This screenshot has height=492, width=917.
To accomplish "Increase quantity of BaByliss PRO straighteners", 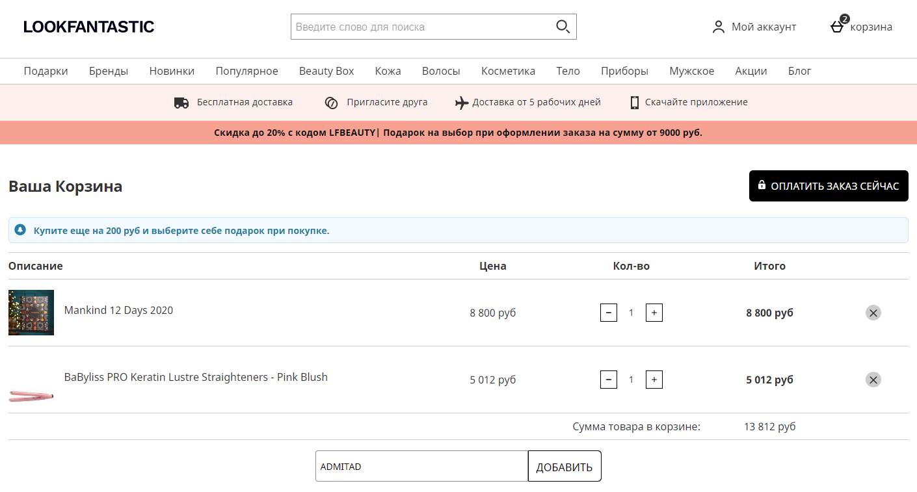I will 654,380.
